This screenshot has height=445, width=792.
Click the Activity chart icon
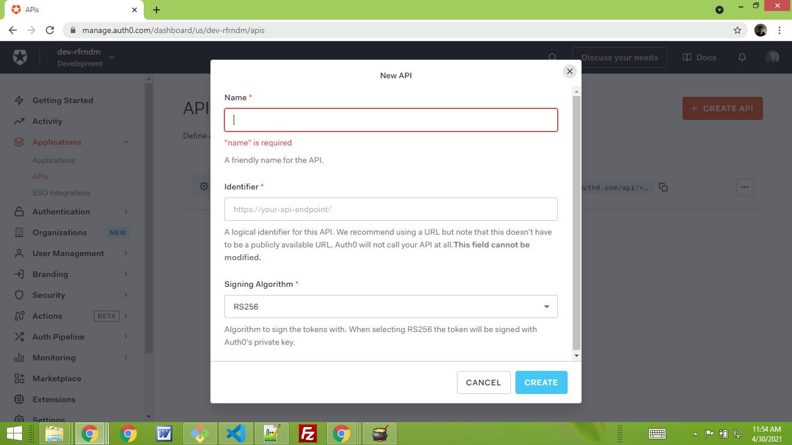coord(19,121)
